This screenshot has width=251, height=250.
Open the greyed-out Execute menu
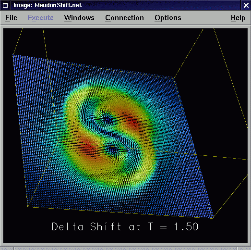(41, 18)
